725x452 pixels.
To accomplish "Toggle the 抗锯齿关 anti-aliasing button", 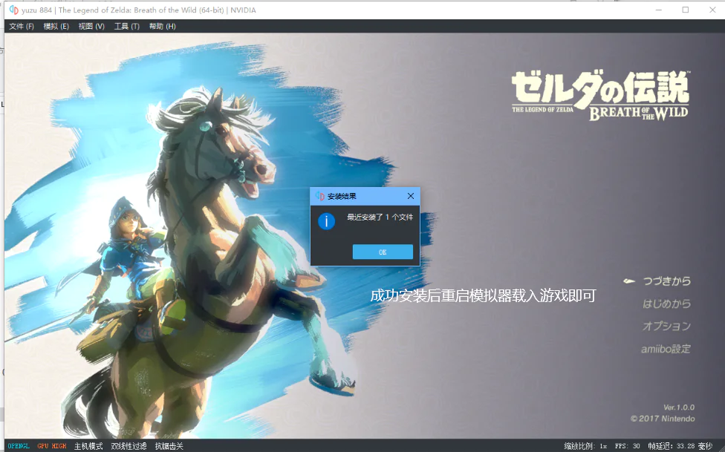I will pos(169,446).
